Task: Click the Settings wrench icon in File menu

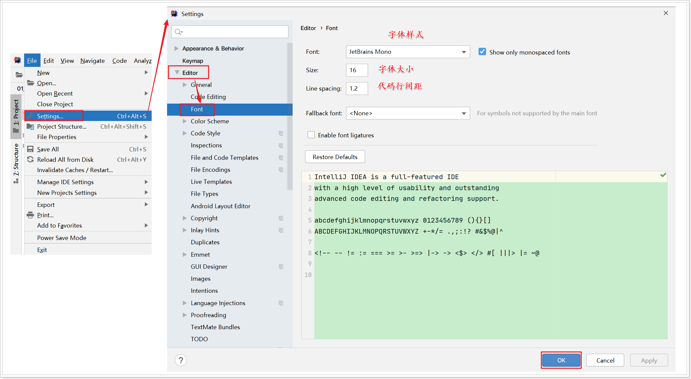Action: coord(31,116)
